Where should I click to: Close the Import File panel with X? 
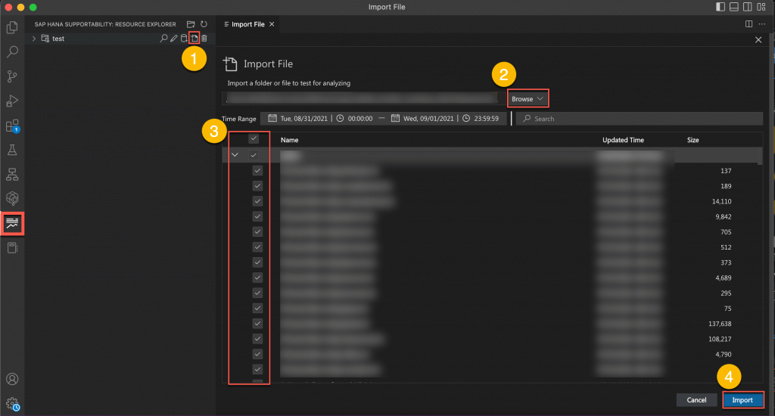[x=758, y=39]
